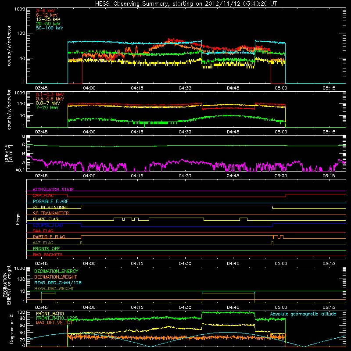
Task: Select the 0.1-0.3 MeV legend label
Action: [50, 94]
